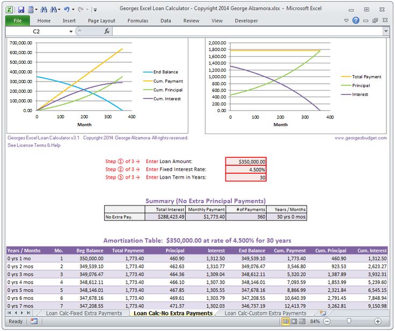Open the Developer ribbon tab

pos(246,21)
